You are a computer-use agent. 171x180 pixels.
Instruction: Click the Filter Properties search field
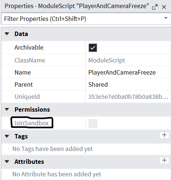click(83, 19)
